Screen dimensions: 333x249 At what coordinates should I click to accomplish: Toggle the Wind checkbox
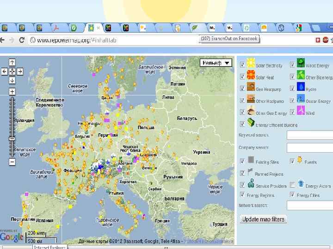[292, 112]
